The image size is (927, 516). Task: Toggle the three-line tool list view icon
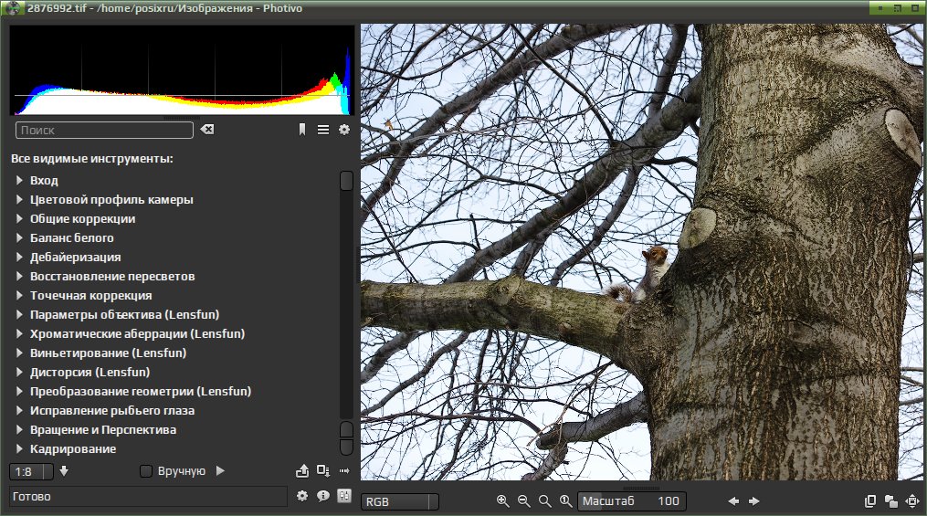(323, 130)
